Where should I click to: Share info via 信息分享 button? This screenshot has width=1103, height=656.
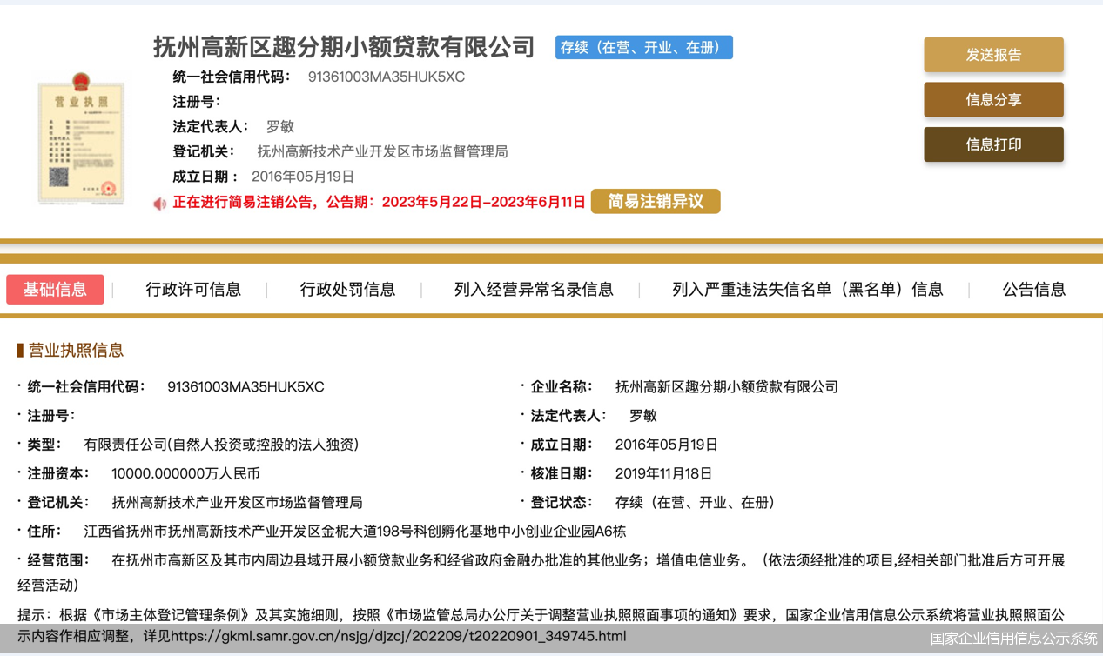(x=993, y=100)
